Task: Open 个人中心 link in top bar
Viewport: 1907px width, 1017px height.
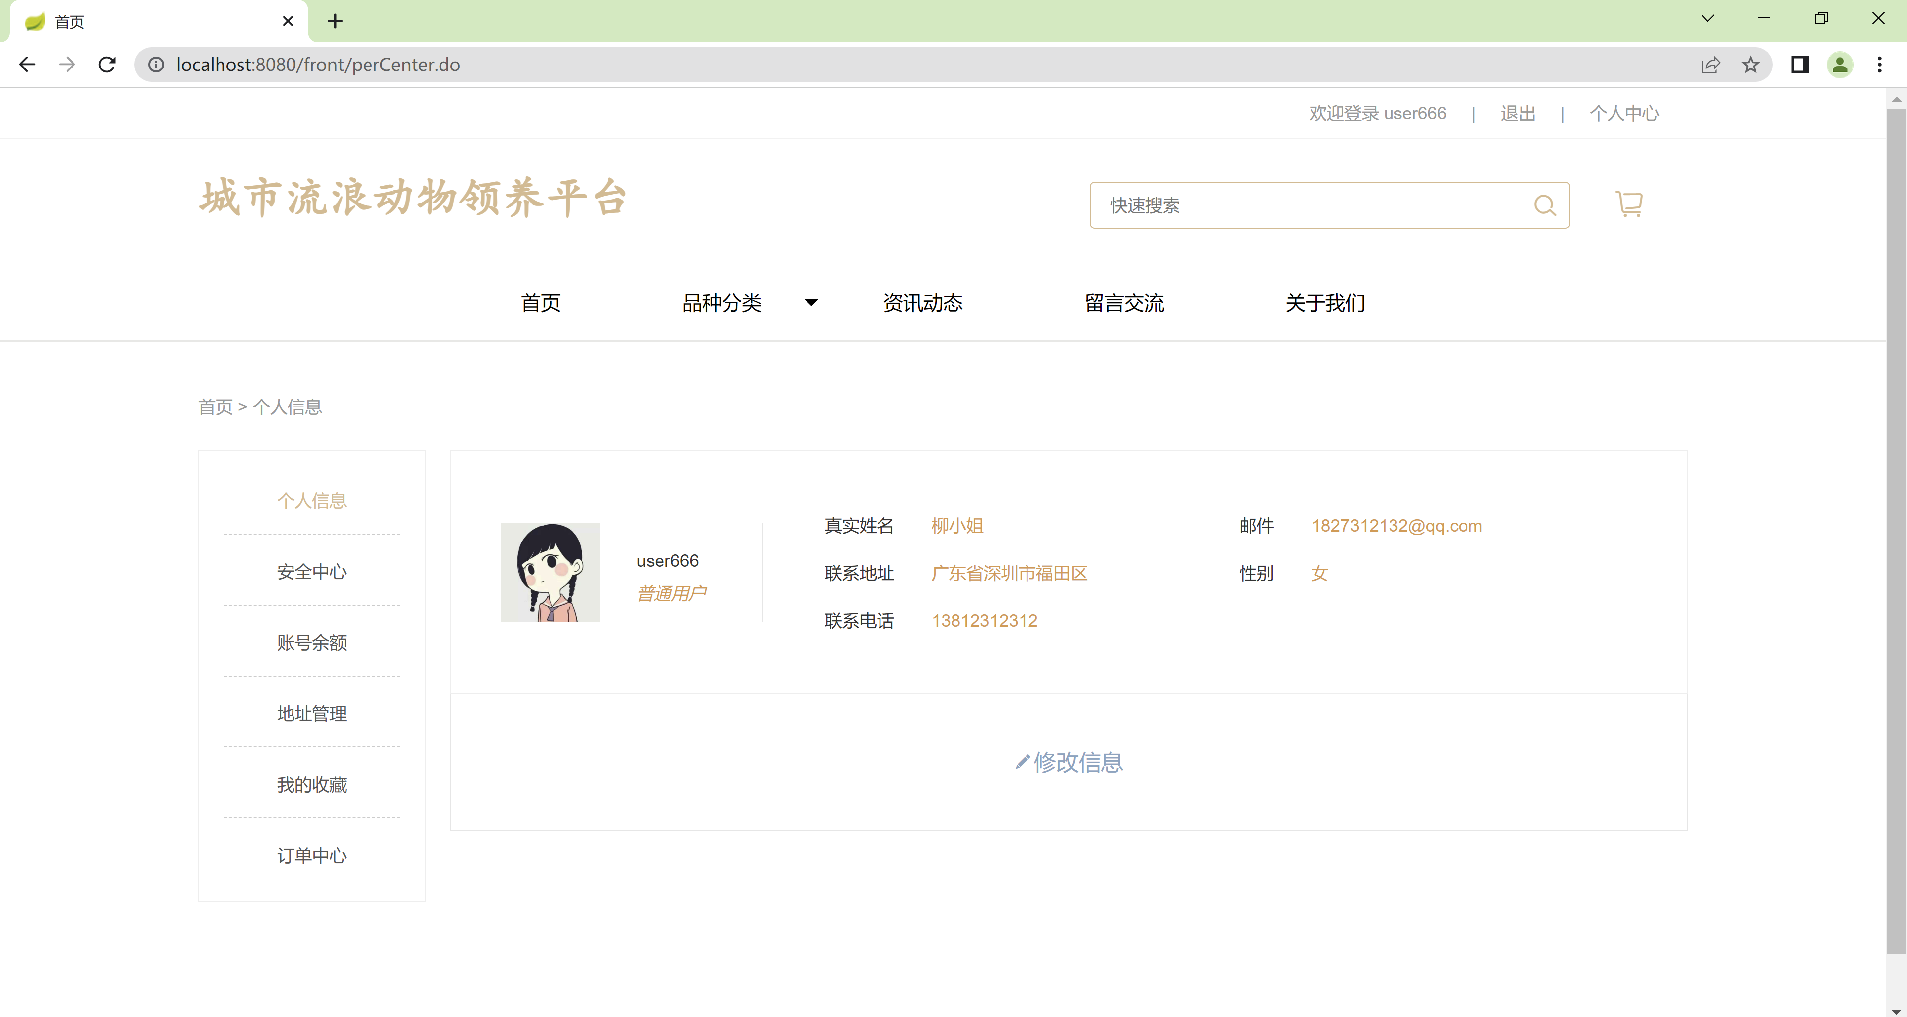Action: (1624, 113)
